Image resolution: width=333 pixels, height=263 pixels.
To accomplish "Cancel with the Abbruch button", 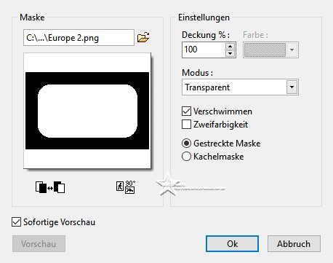I will [x=294, y=243].
